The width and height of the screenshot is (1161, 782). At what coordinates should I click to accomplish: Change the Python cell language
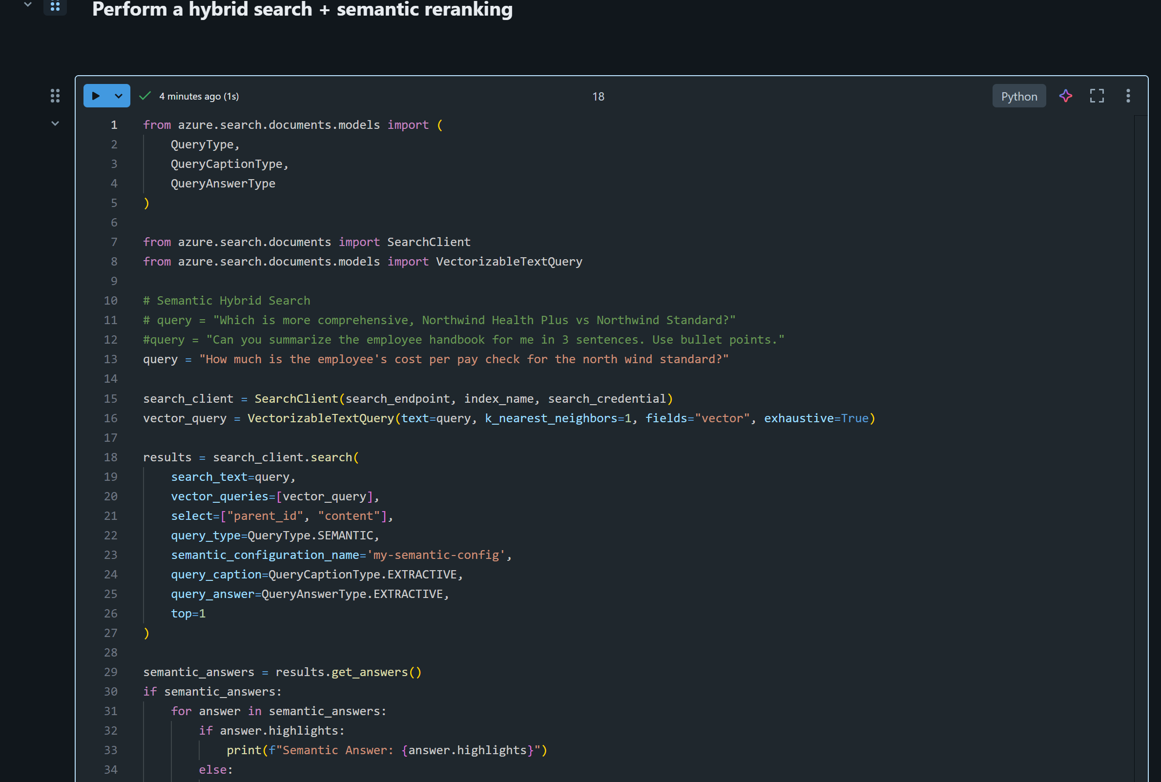[x=1019, y=96]
